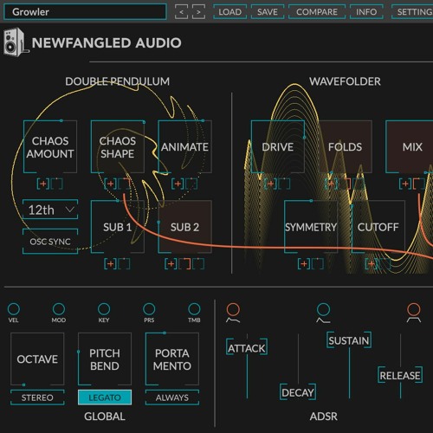The width and height of the screenshot is (433, 433).
Task: Add modulation with plus under Drive
Action: point(270,184)
